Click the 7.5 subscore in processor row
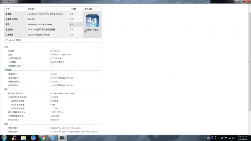This screenshot has height=141, width=251. [71, 14]
